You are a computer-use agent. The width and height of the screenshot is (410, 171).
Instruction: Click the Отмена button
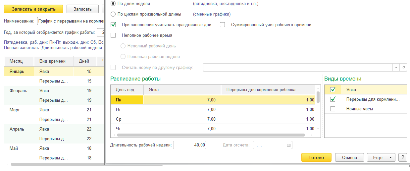coord(349,157)
